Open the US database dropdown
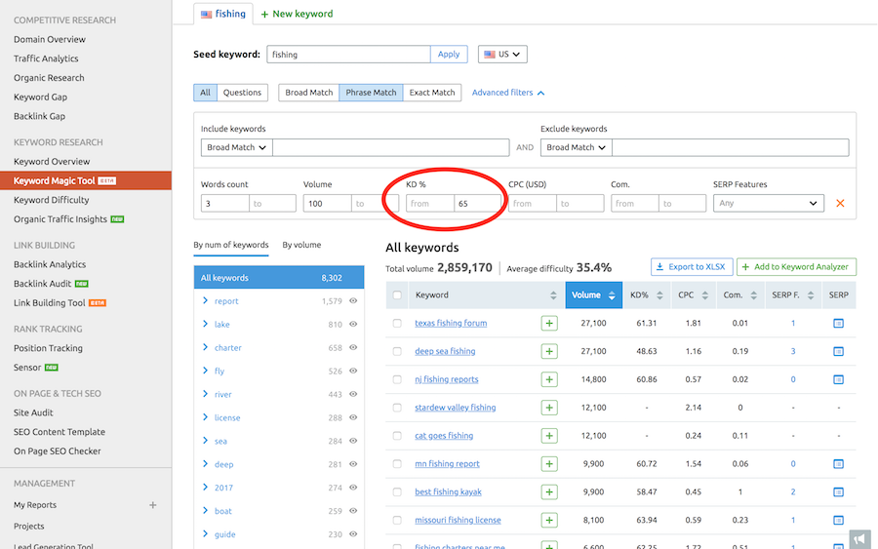The height and width of the screenshot is (549, 878). pyautogui.click(x=502, y=55)
